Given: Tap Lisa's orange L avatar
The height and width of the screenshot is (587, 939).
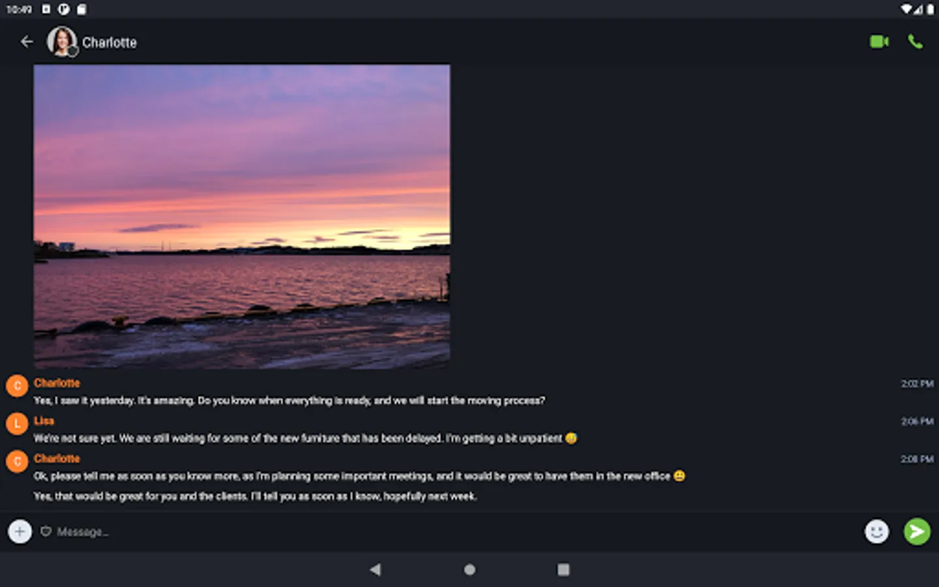Looking at the screenshot, I should click(x=17, y=424).
